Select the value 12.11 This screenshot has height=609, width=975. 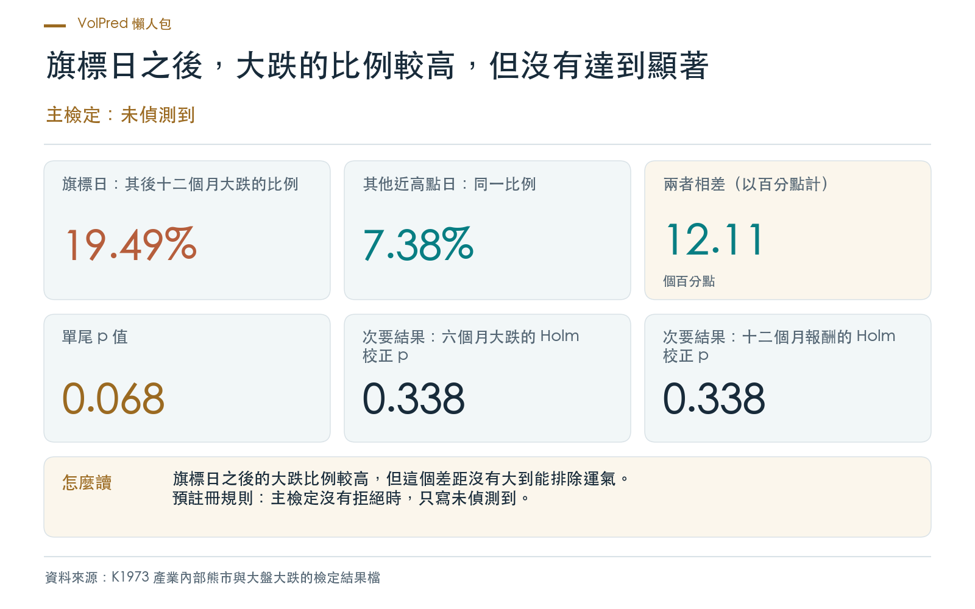pyautogui.click(x=714, y=239)
